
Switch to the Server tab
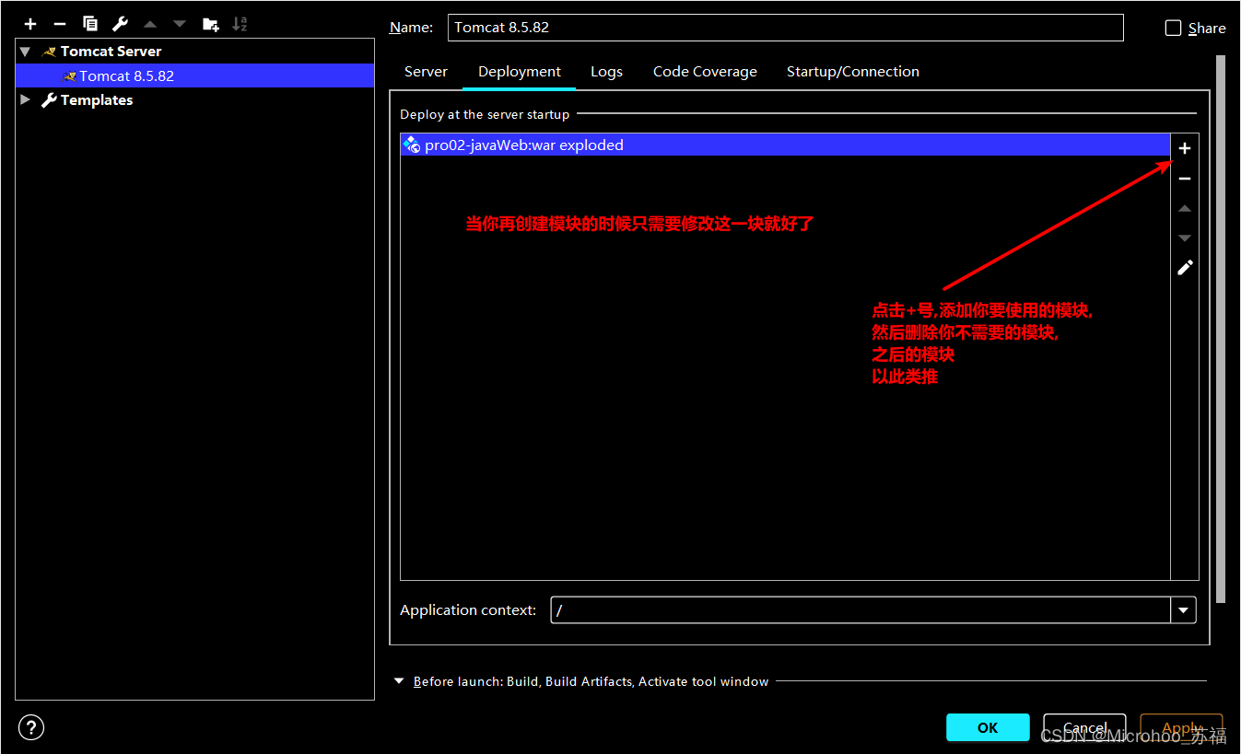point(426,72)
